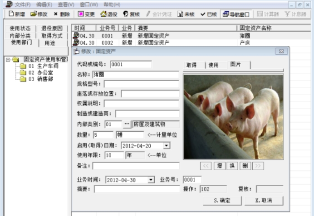Screen dimensions: 314x216
Task: Click the 修改 dialog title icon
Action: tap(76, 51)
